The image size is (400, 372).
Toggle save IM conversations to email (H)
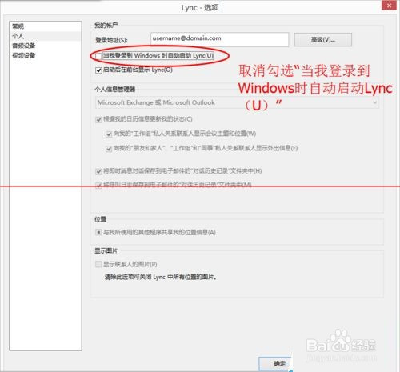click(98, 171)
